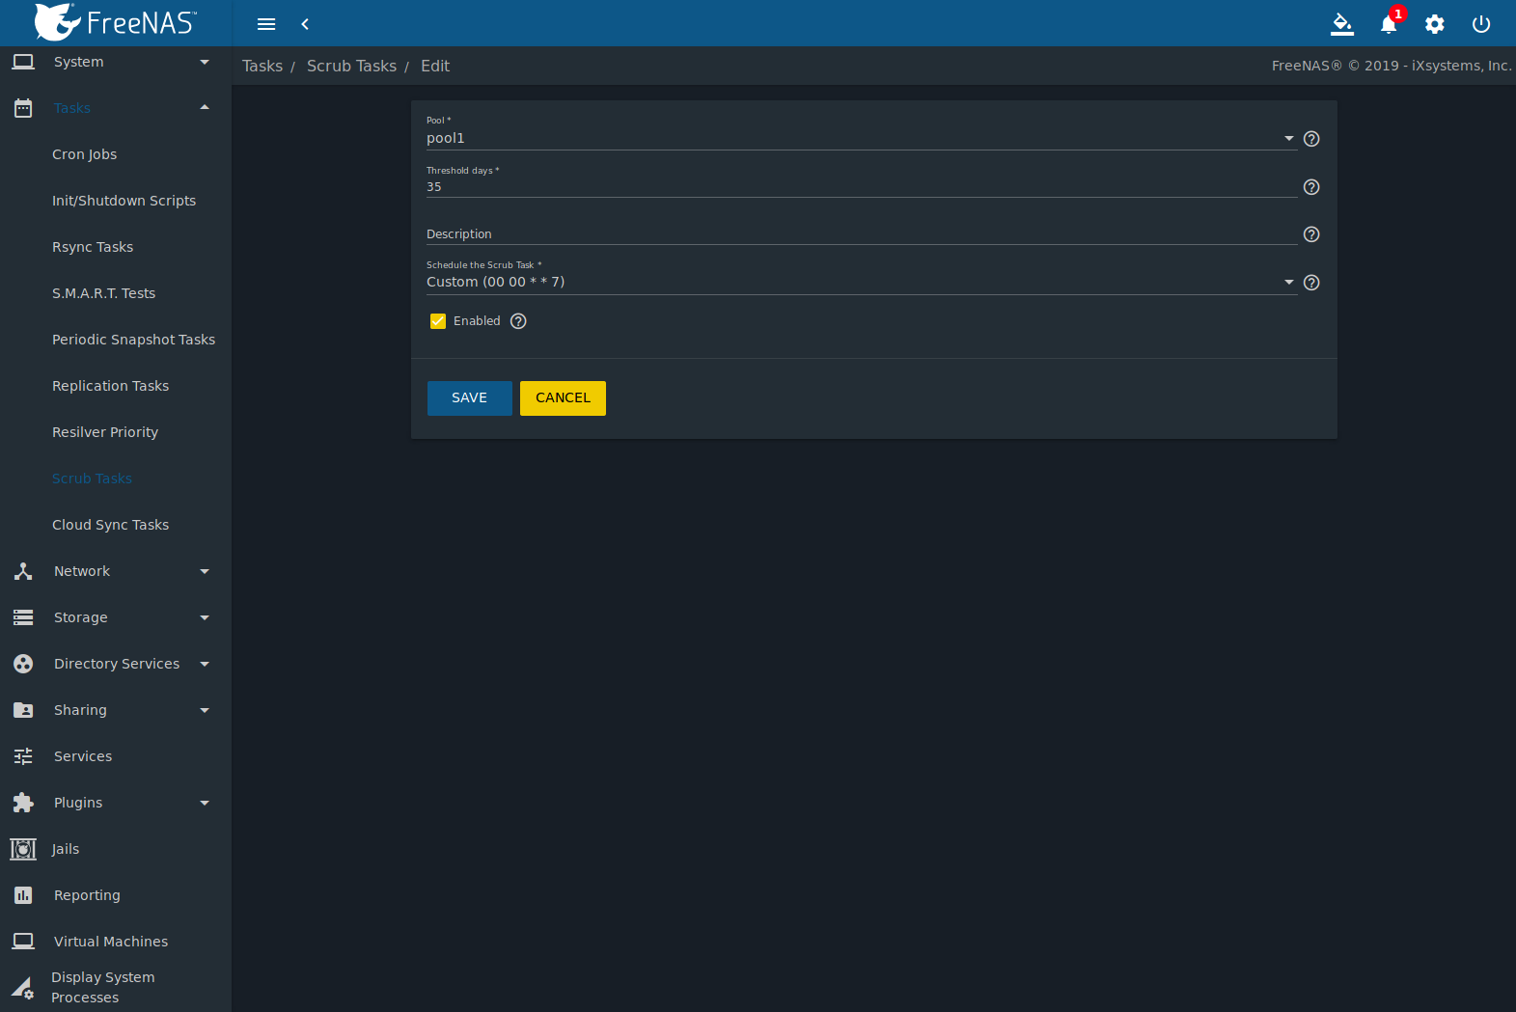
Task: Click the System laptop icon
Action: (23, 62)
